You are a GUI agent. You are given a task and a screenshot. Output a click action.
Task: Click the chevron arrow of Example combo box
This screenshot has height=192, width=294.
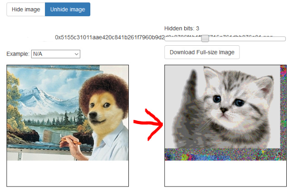click(x=76, y=54)
